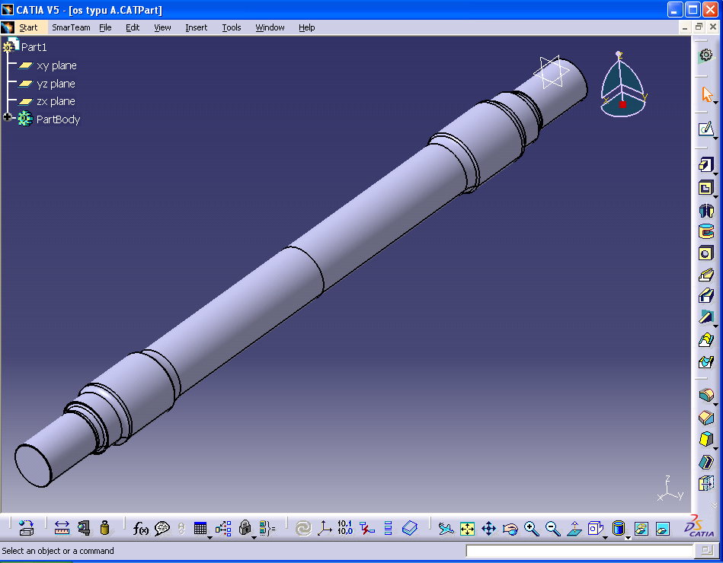Click the Isometric View icon

point(595,528)
